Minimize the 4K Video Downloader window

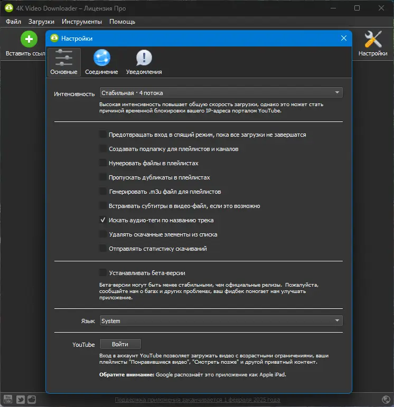coord(333,8)
